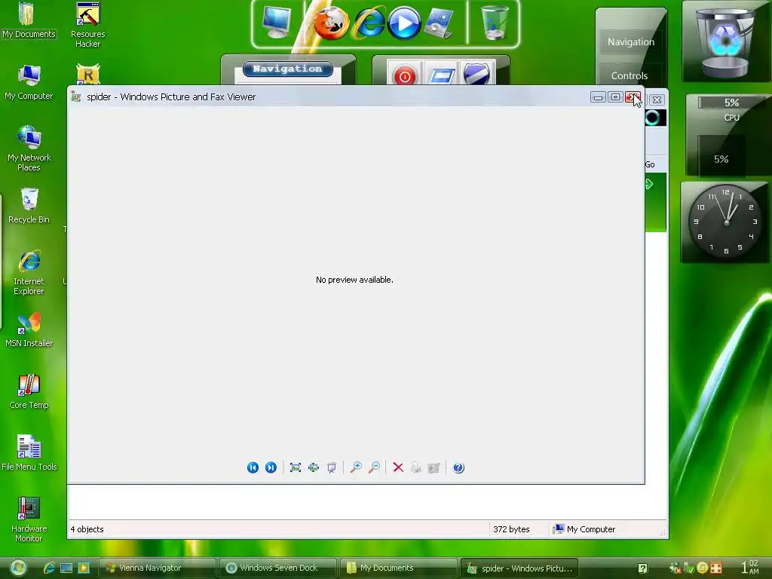
Task: Open MSN Installer shortcut
Action: pos(29,330)
